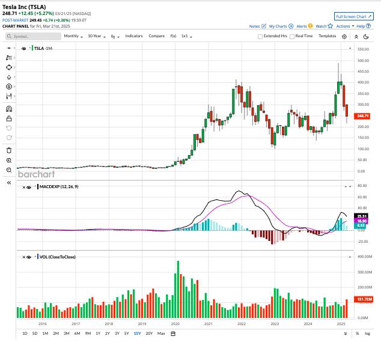Open the Actions dropdown

[x=345, y=26]
